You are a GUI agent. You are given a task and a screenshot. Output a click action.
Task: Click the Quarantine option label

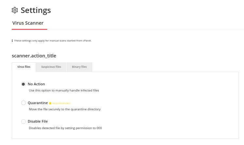coord(38,103)
